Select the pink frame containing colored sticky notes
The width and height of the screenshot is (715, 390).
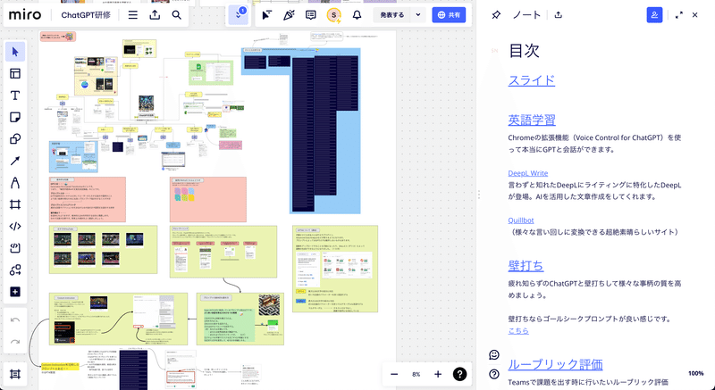pyautogui.click(x=208, y=199)
